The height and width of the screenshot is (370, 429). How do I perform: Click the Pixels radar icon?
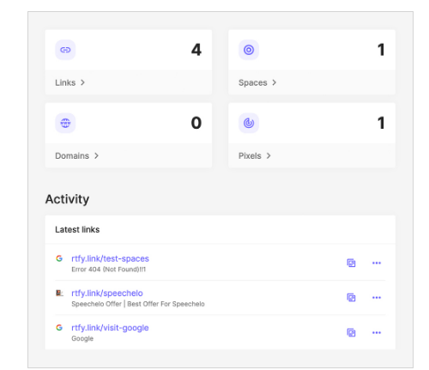click(x=249, y=123)
